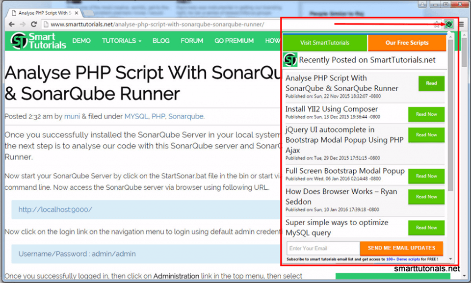Click Read Now for How Does Browser Works
Screen dimensions: 471x283
pyautogui.click(x=426, y=197)
